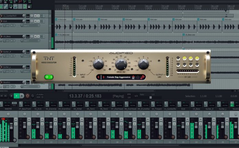Toggle the filter module button next to GATE
The width and height of the screenshot is (239, 148).
point(184,58)
